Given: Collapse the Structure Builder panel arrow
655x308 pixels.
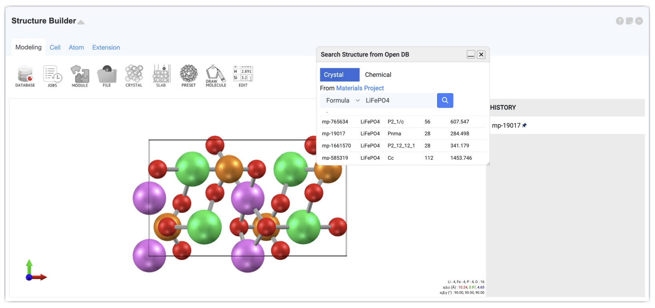Looking at the screenshot, I should point(81,22).
